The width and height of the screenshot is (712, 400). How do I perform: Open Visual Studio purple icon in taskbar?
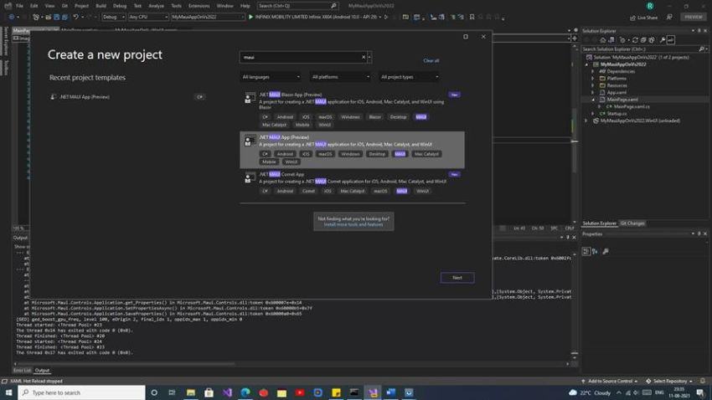pos(227,392)
